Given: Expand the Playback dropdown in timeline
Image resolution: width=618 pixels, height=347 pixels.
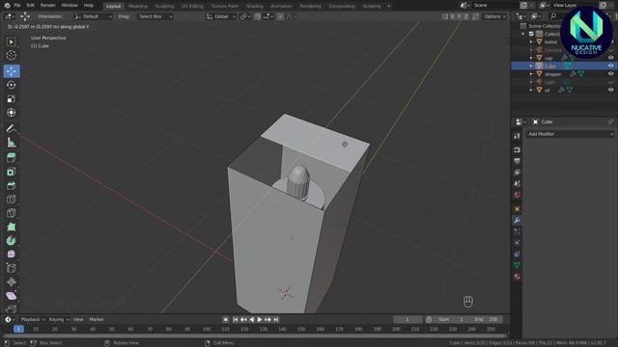Looking at the screenshot, I should pyautogui.click(x=32, y=319).
